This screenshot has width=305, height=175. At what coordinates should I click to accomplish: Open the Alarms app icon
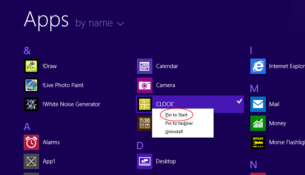(x=31, y=142)
